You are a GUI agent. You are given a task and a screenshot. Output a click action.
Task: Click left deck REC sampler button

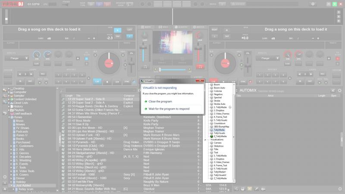(42, 74)
